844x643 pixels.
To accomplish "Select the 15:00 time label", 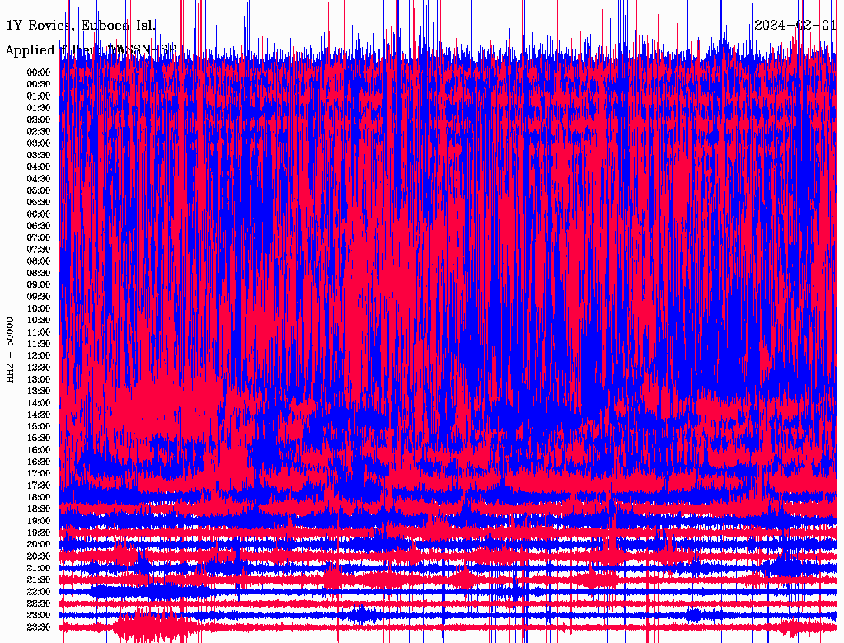I will (39, 426).
